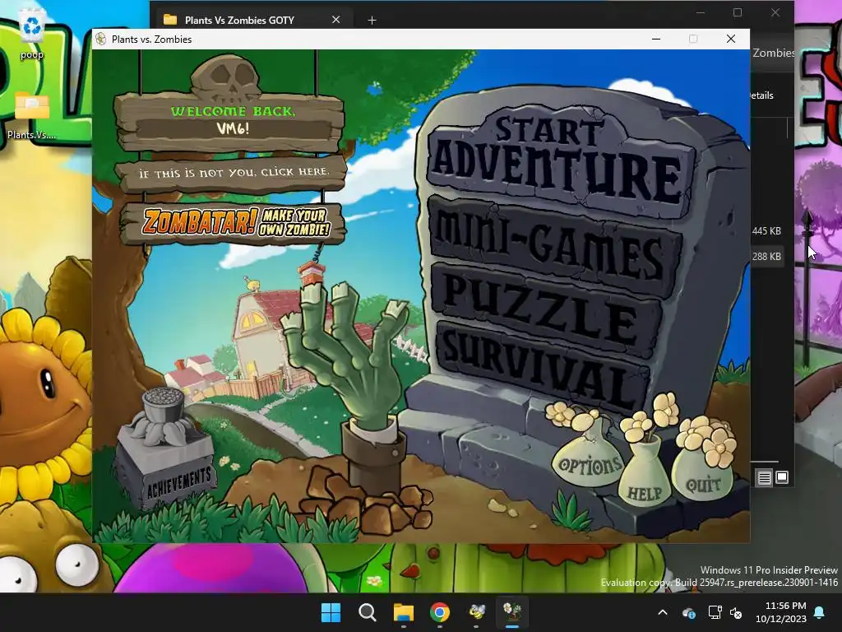Add a new File Explorer tab

372,21
